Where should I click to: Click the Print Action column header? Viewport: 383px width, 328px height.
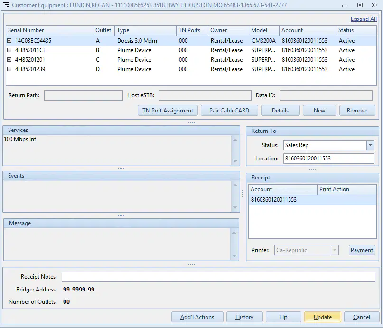(346, 189)
